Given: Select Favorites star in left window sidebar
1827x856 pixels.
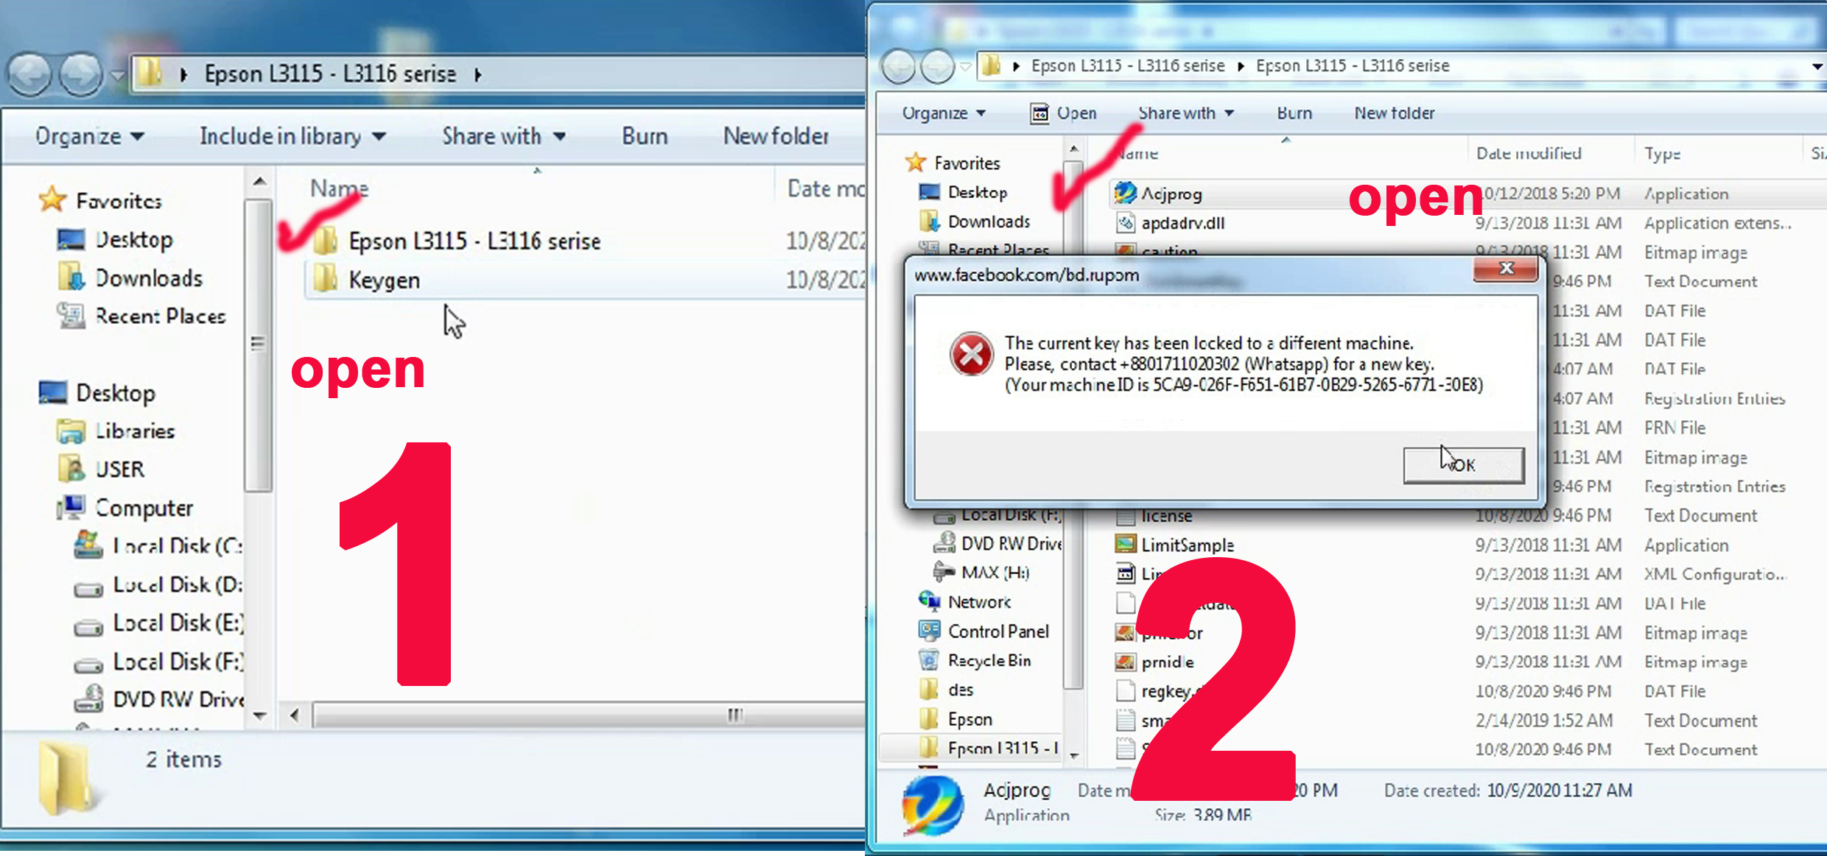Looking at the screenshot, I should [x=52, y=200].
